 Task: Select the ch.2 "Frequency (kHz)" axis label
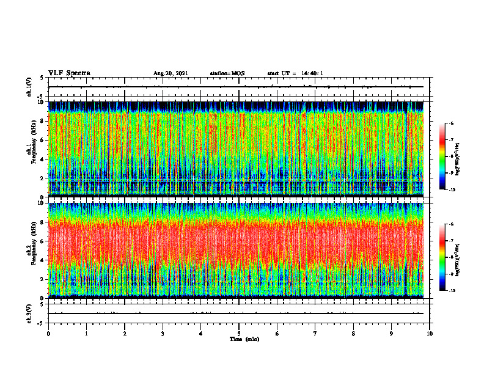click(x=34, y=243)
